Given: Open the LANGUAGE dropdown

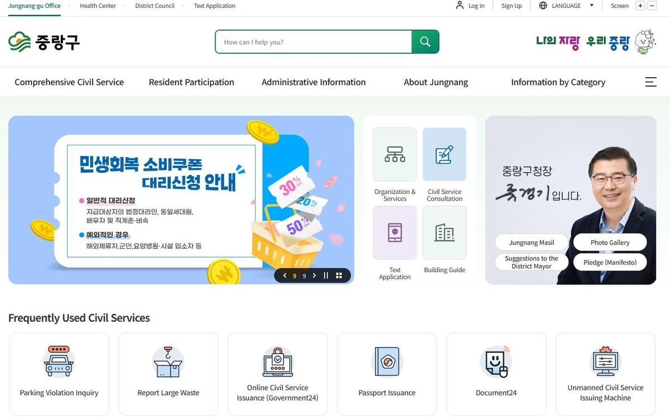Looking at the screenshot, I should click(566, 6).
